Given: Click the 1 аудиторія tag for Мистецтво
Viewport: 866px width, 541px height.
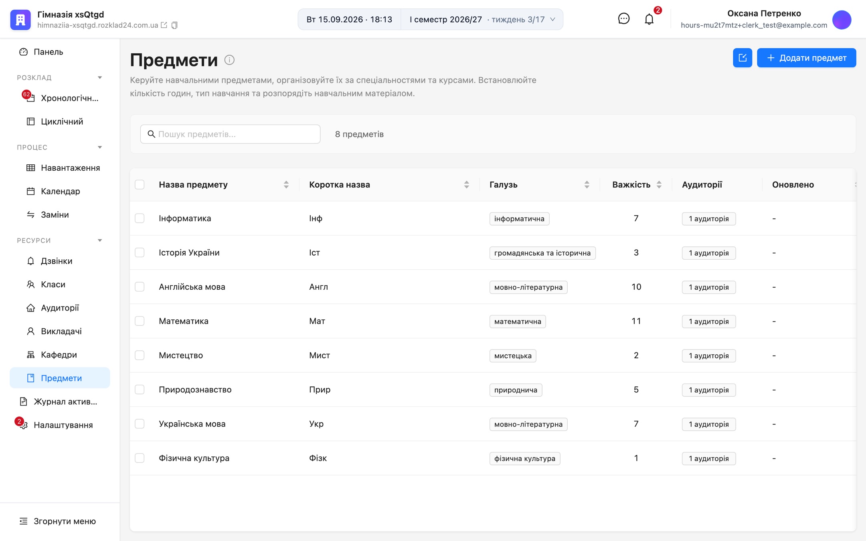Looking at the screenshot, I should tap(708, 355).
